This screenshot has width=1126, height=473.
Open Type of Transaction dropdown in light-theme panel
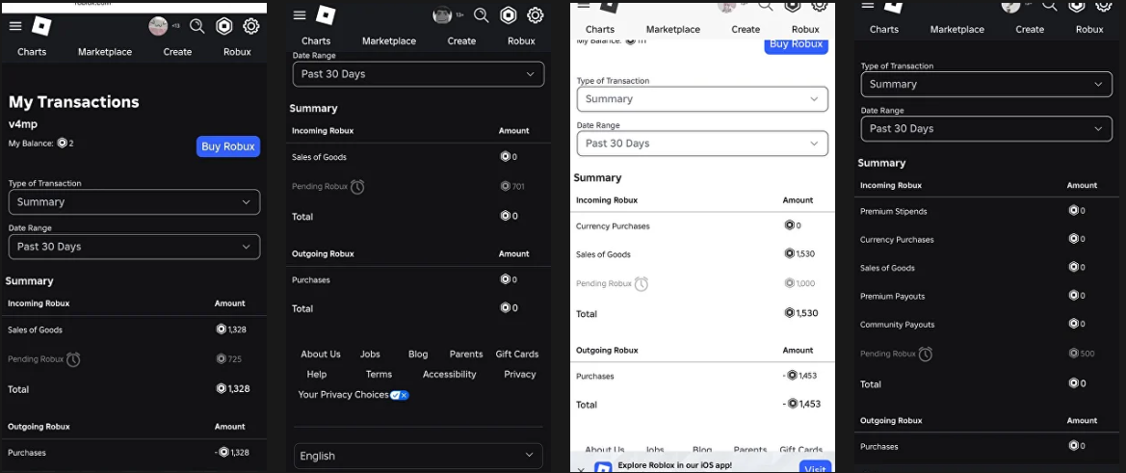coord(702,99)
